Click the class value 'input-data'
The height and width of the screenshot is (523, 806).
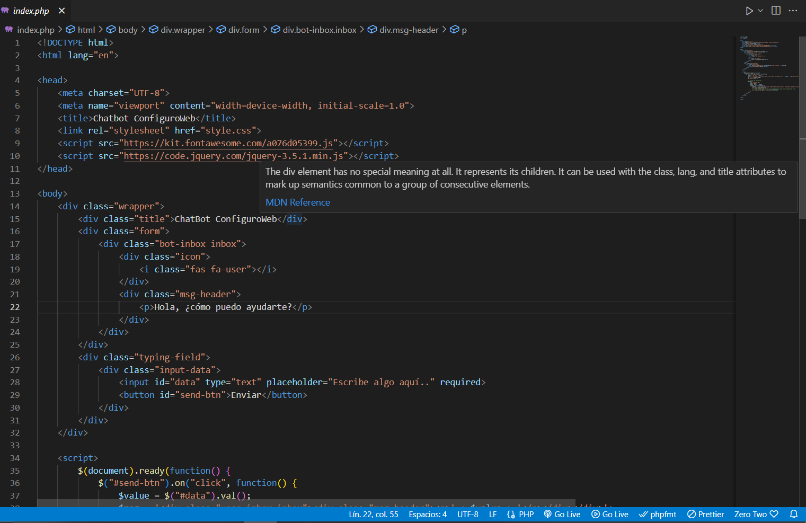pos(185,370)
